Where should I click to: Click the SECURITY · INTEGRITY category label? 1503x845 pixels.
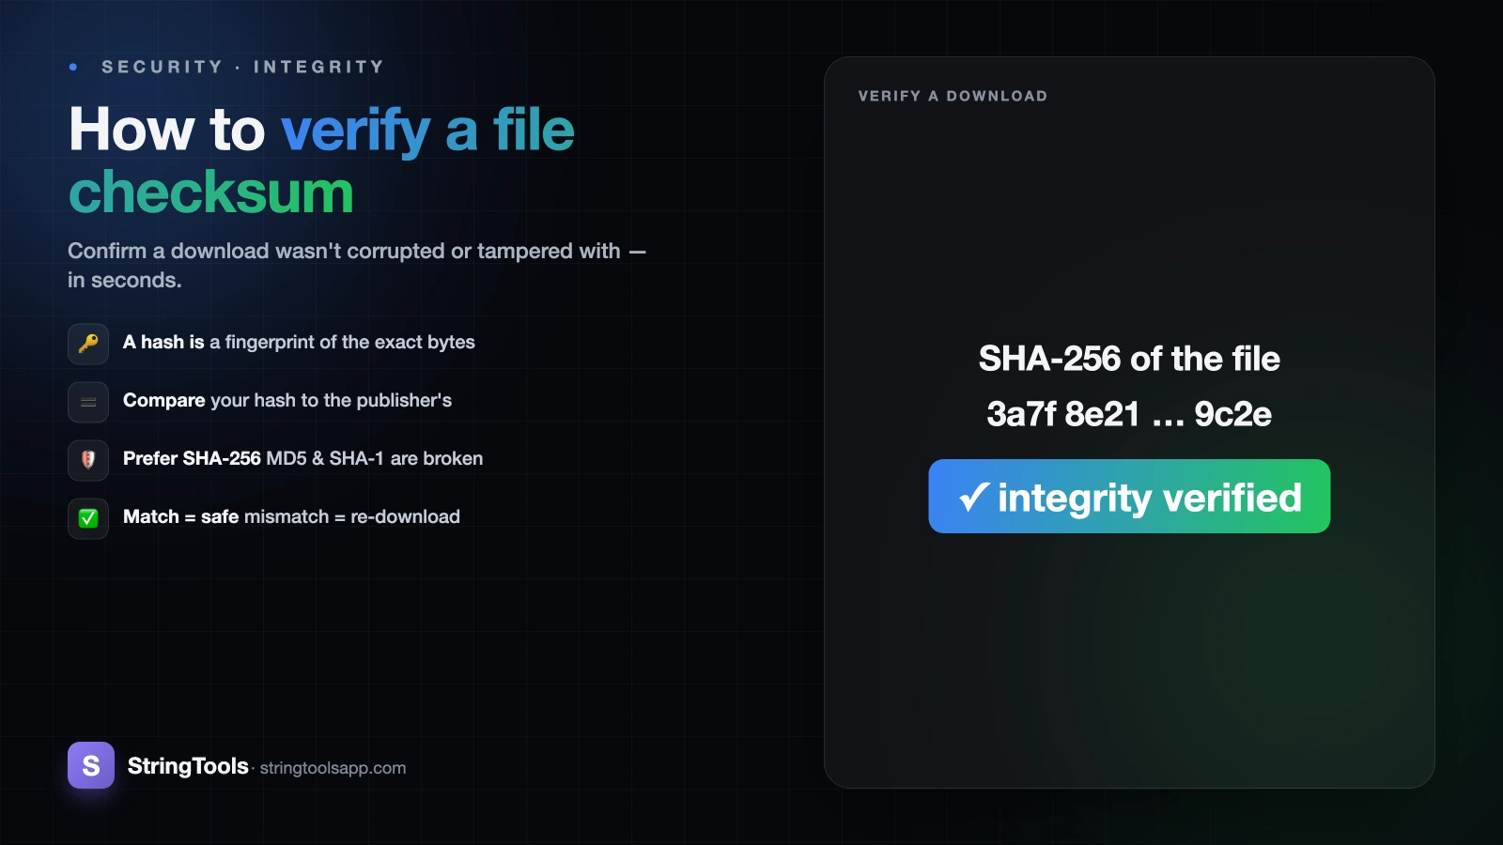tap(243, 67)
